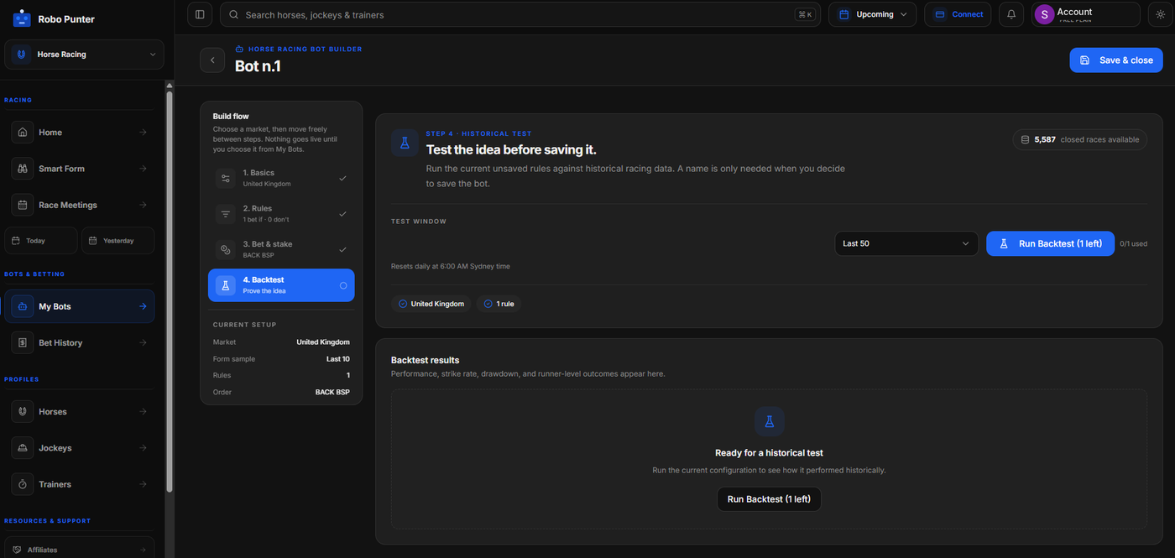The height and width of the screenshot is (558, 1175).
Task: Click the Basics step sliders icon
Action: (225, 178)
